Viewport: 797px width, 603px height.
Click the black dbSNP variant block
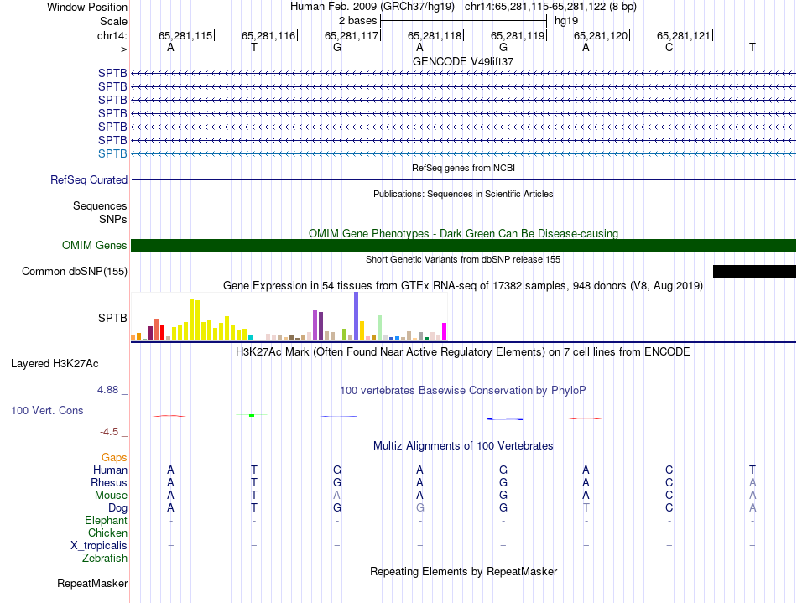[754, 271]
